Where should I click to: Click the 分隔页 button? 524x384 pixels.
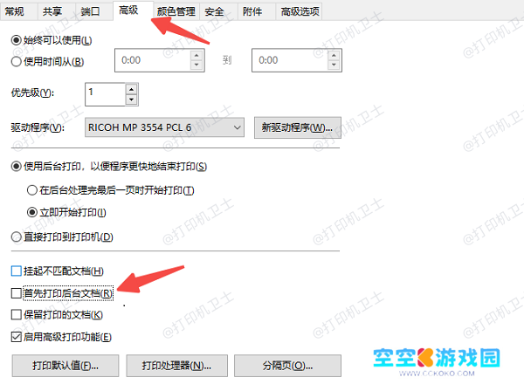click(x=287, y=366)
